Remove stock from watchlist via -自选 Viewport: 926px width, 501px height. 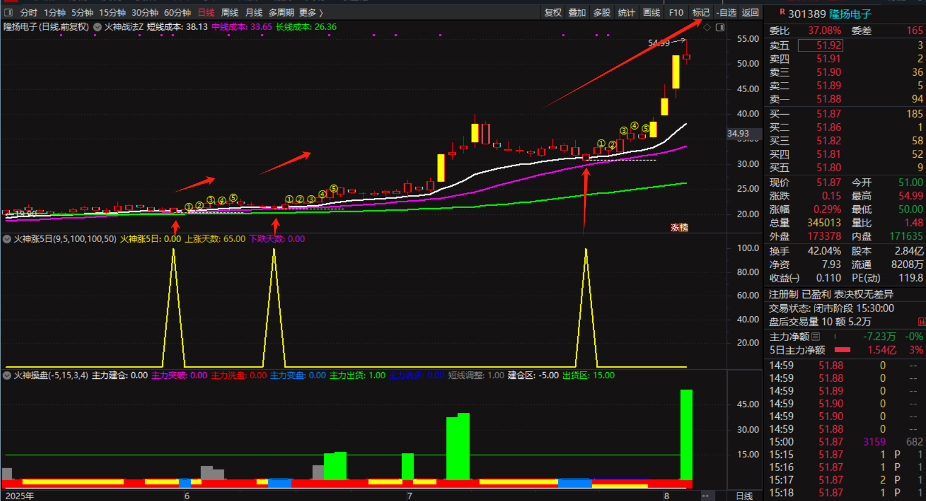[x=726, y=12]
